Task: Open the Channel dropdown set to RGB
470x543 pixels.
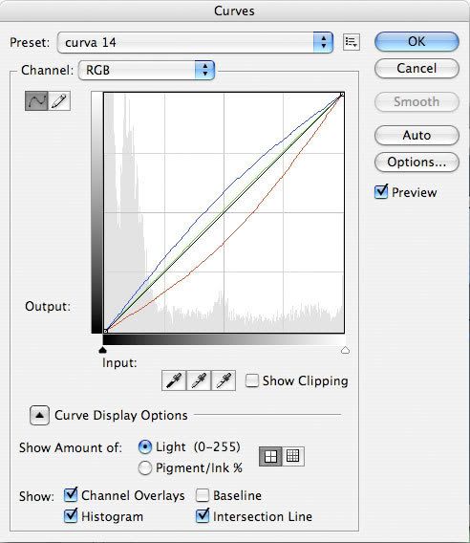Action: (x=147, y=71)
